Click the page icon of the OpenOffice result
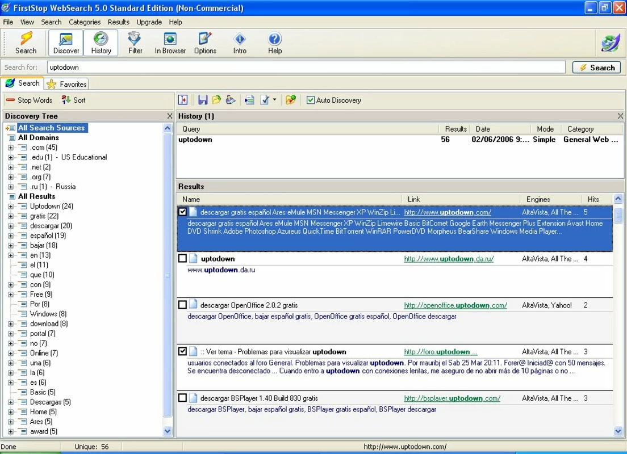 (x=193, y=305)
